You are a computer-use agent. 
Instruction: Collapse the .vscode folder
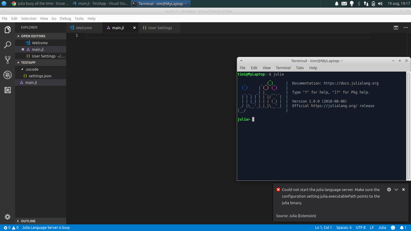click(23, 69)
